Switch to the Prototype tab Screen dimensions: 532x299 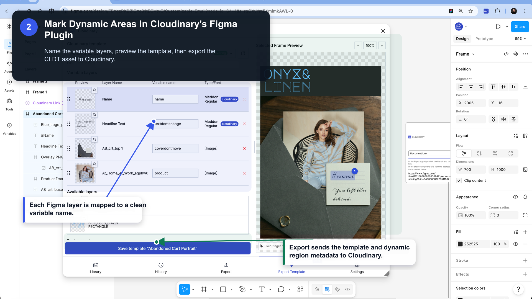(484, 39)
